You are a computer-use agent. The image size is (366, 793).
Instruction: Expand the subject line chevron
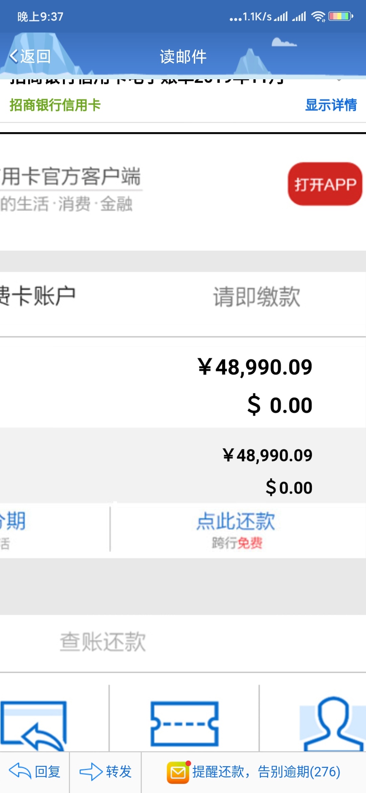coord(339,80)
